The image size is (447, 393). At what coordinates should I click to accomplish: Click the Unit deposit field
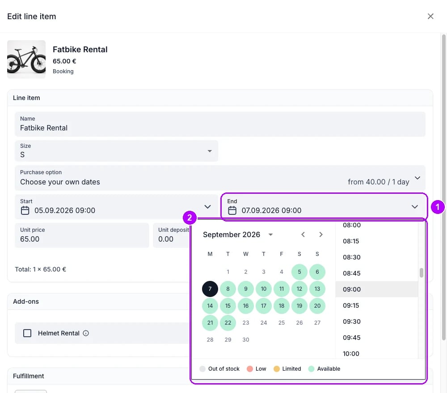coord(172,235)
